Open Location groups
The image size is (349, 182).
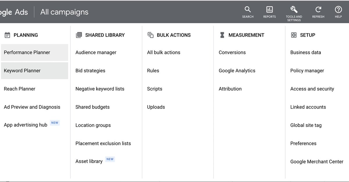[93, 125]
